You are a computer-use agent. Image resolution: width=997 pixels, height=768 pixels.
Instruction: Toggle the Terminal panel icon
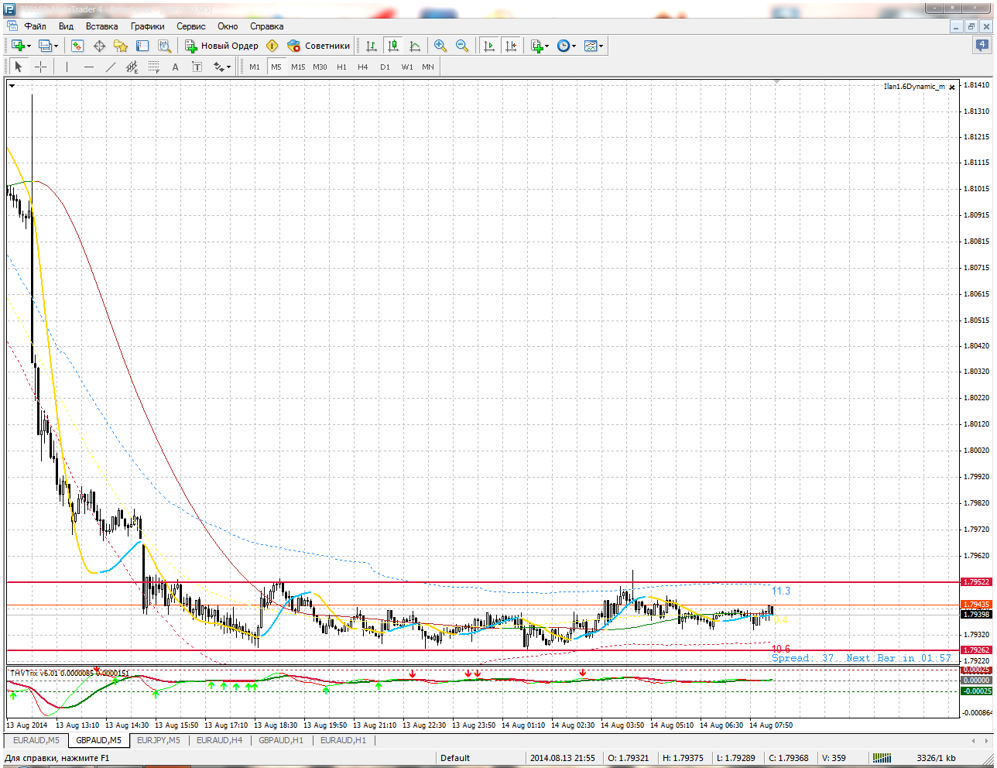[x=142, y=46]
